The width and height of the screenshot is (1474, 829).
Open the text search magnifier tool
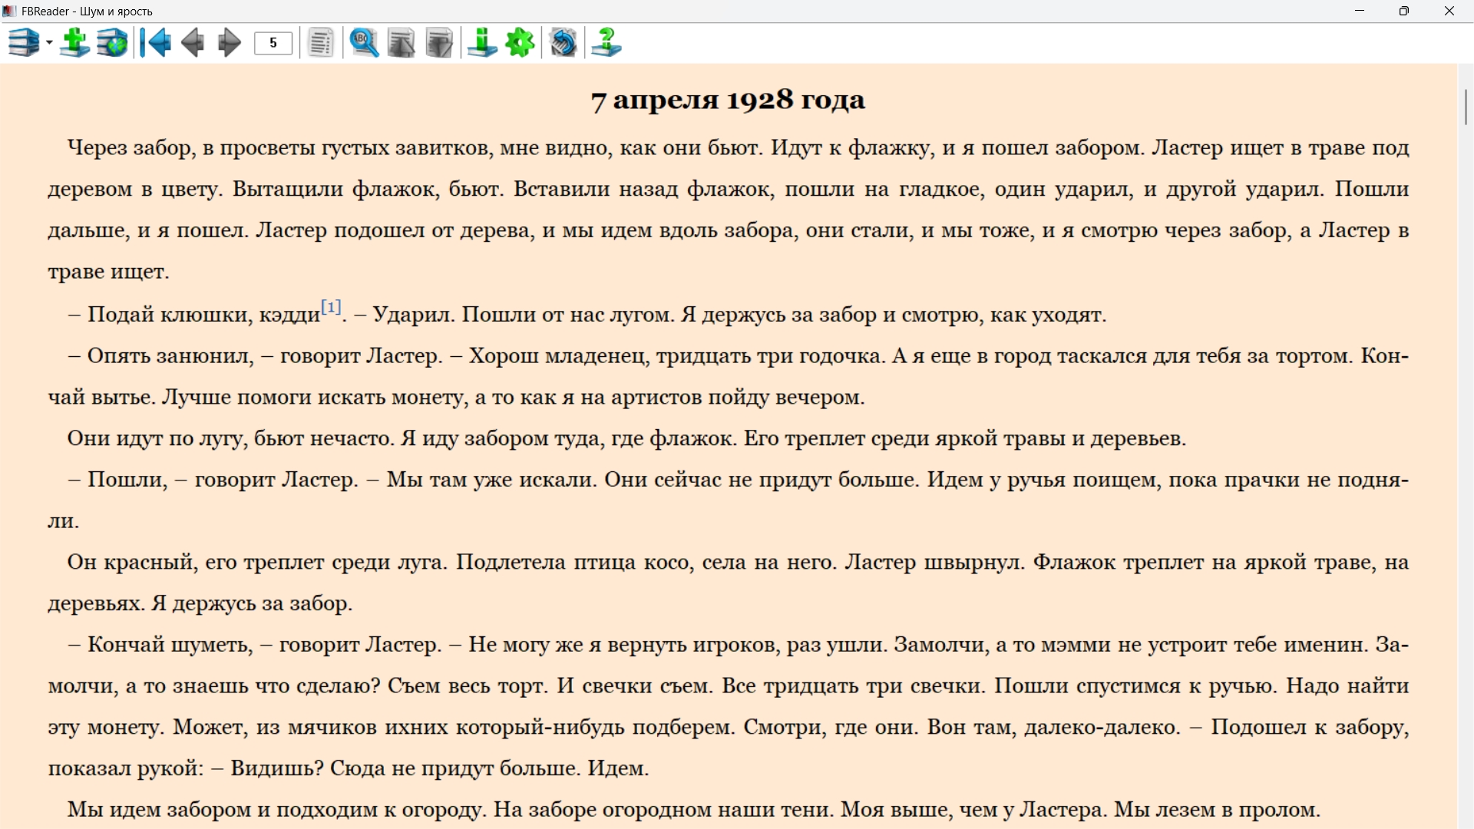(x=364, y=43)
